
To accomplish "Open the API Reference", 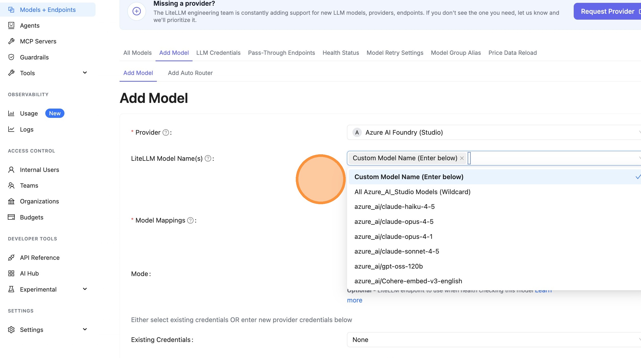I will [x=40, y=257].
